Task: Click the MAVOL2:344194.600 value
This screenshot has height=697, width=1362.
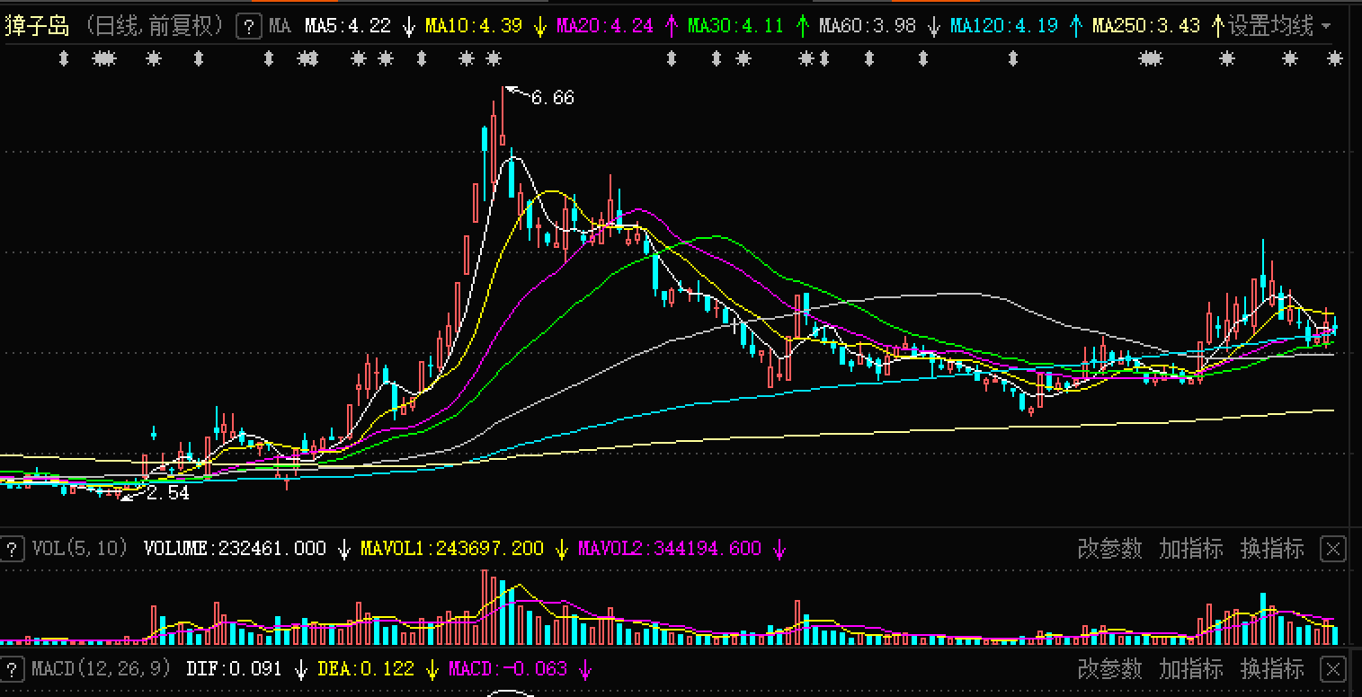Action: (670, 549)
